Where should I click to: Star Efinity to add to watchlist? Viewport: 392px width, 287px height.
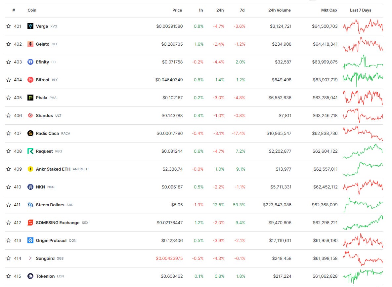[9, 62]
